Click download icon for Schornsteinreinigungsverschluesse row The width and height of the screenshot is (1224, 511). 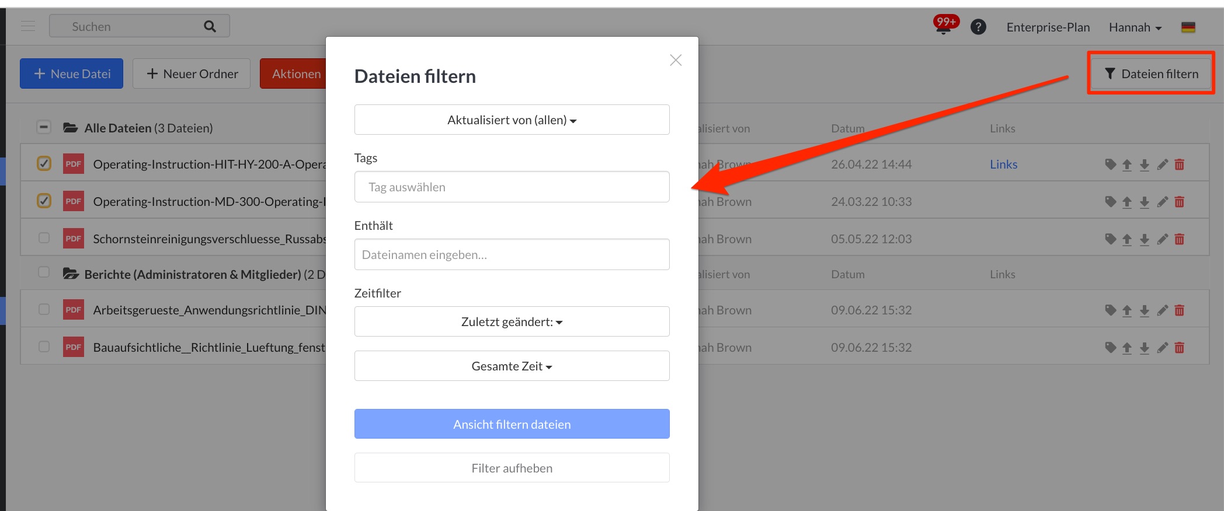tap(1145, 239)
